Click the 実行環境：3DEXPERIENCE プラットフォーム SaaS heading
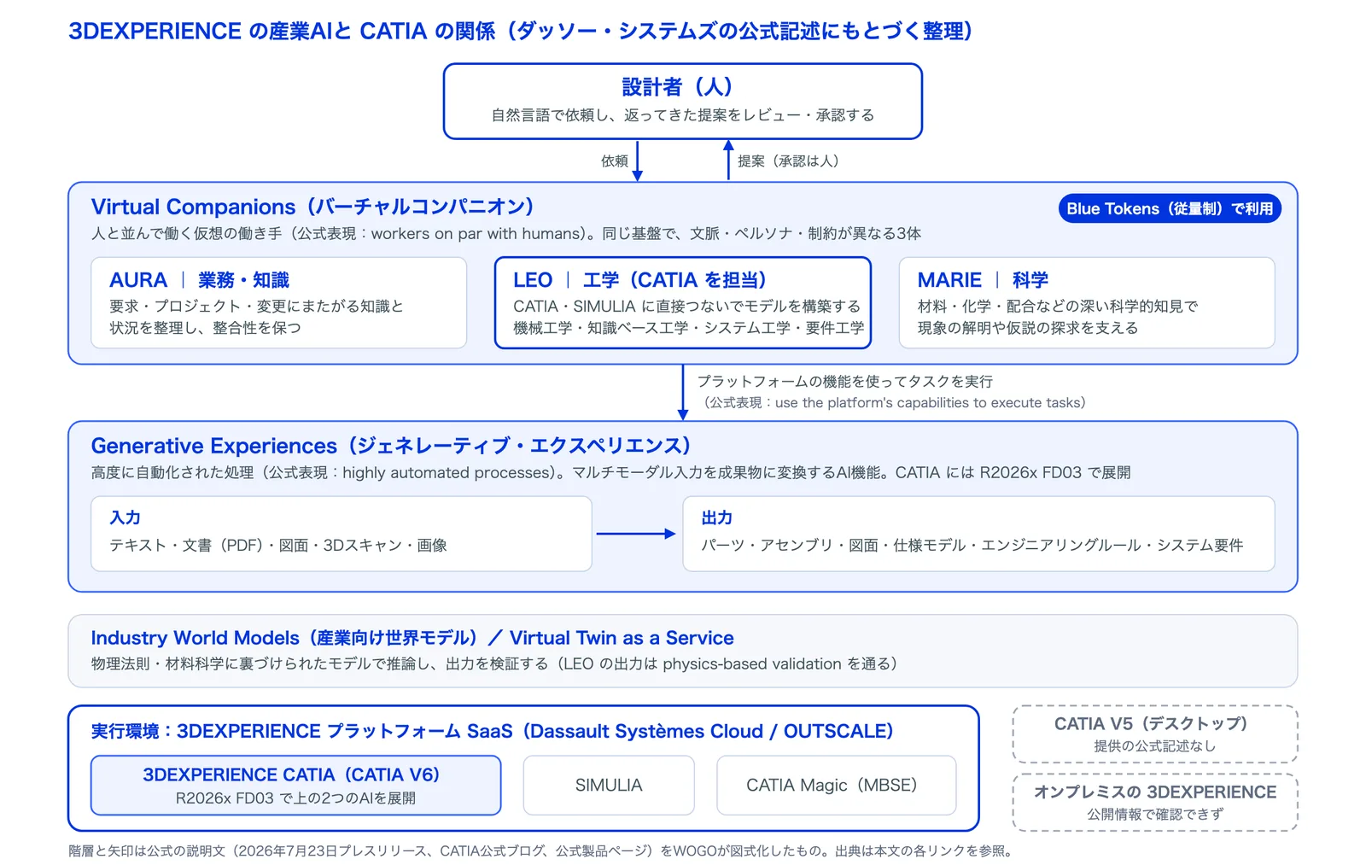Screen dimensions: 1366x865 coord(492,731)
